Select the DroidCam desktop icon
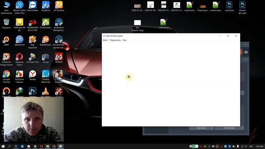This screenshot has width=265, height=149. click(x=46, y=24)
